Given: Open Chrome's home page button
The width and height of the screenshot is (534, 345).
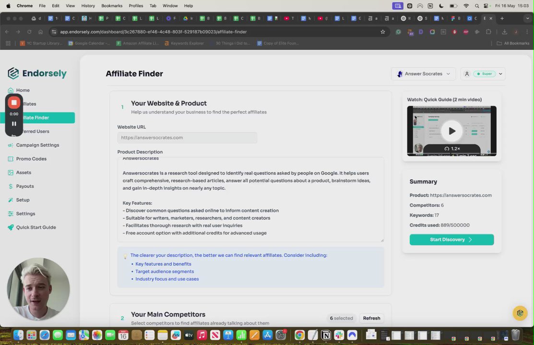Looking at the screenshot, I should (x=40, y=32).
